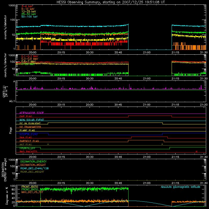Click the raised step of the SAA_FLAG trace
This screenshot has width=209, height=209.
click(149, 137)
